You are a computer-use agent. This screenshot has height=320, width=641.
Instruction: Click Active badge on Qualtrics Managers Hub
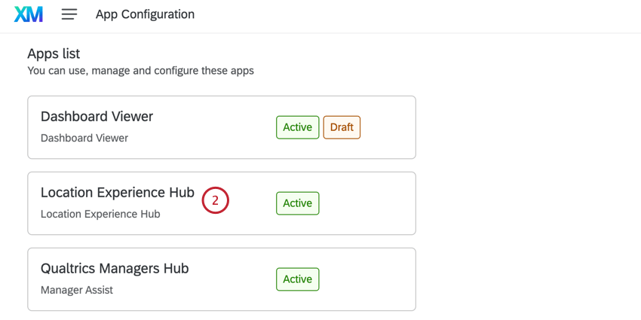[x=297, y=279]
